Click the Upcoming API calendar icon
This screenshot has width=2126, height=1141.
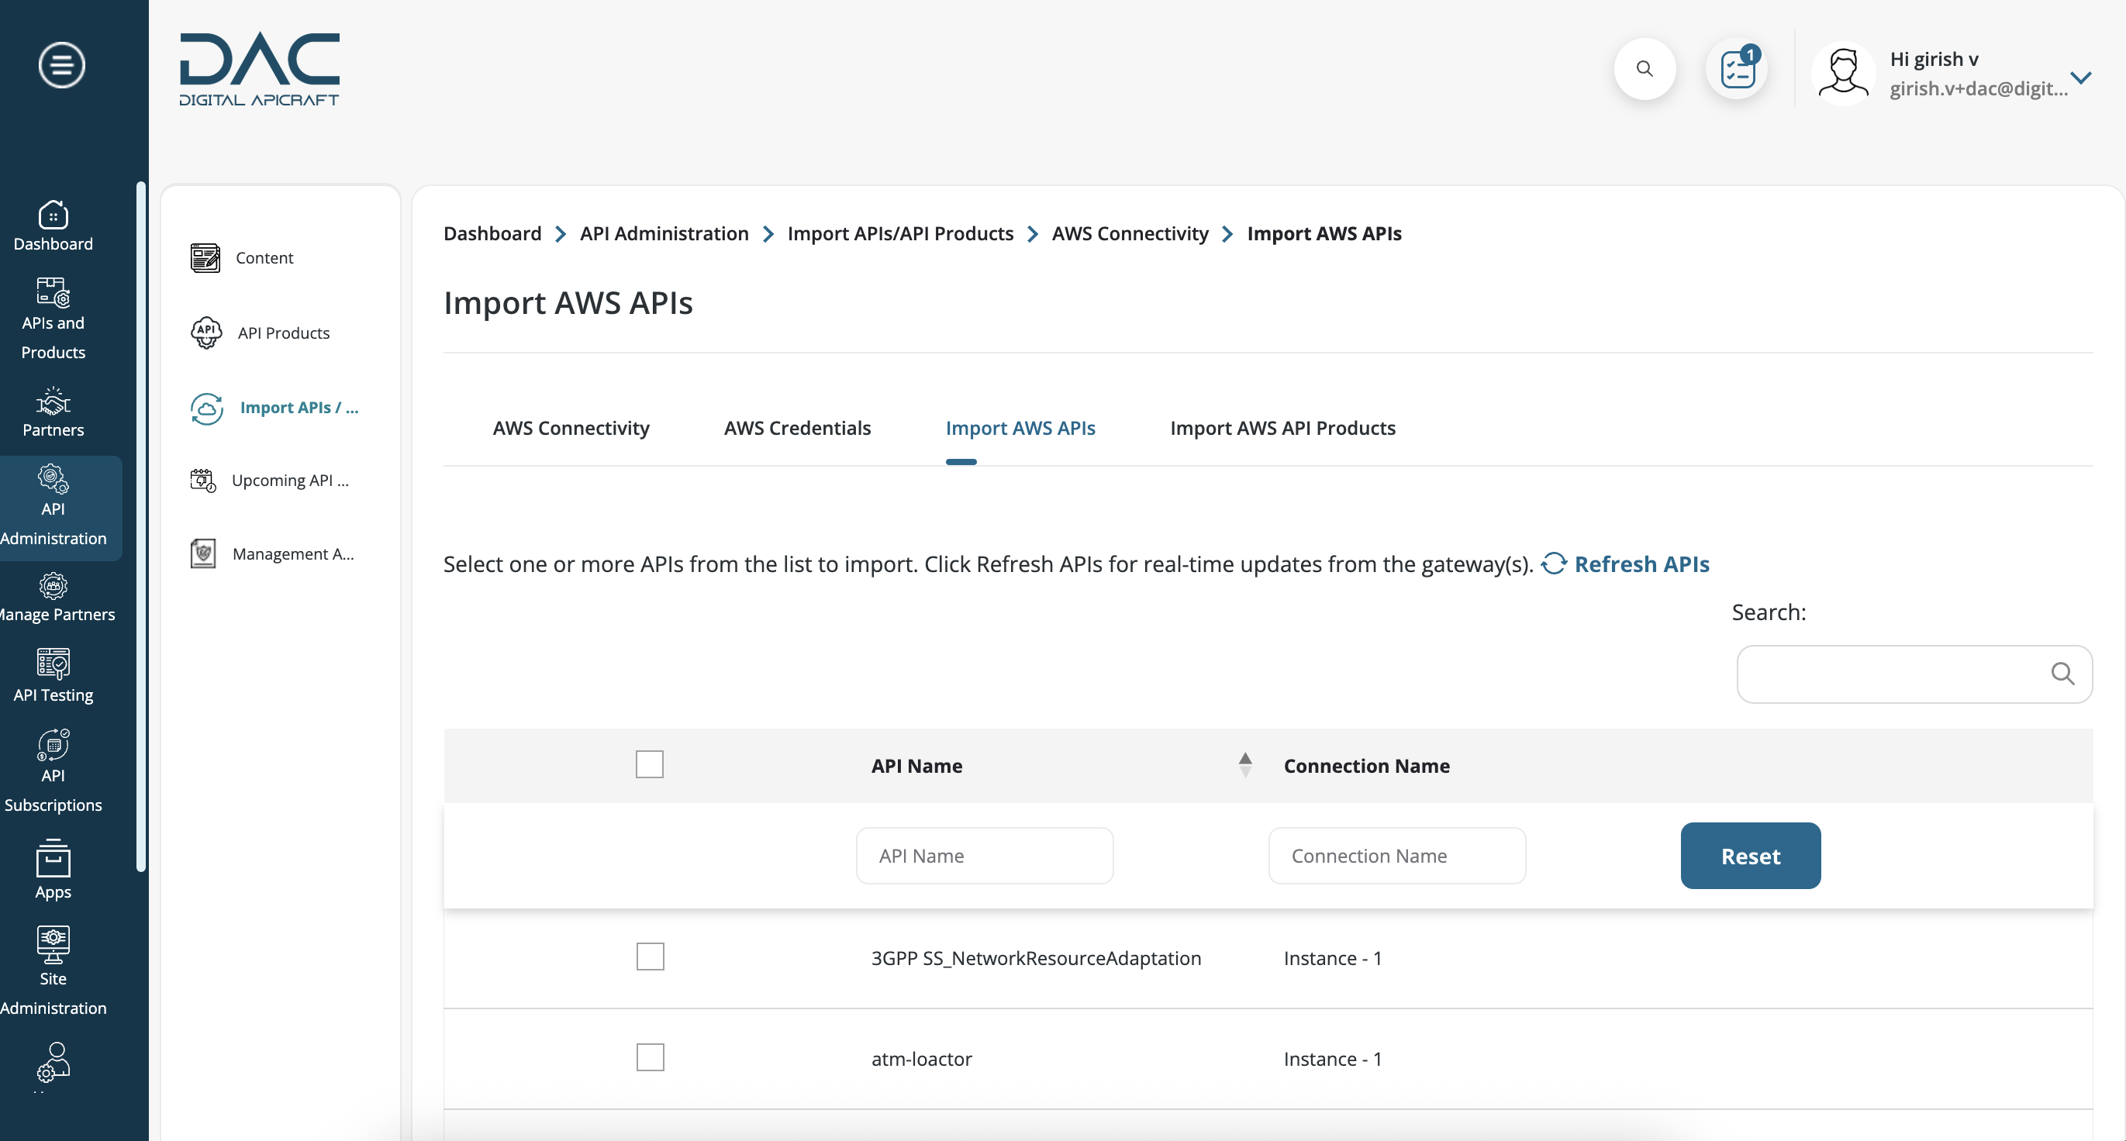tap(203, 480)
